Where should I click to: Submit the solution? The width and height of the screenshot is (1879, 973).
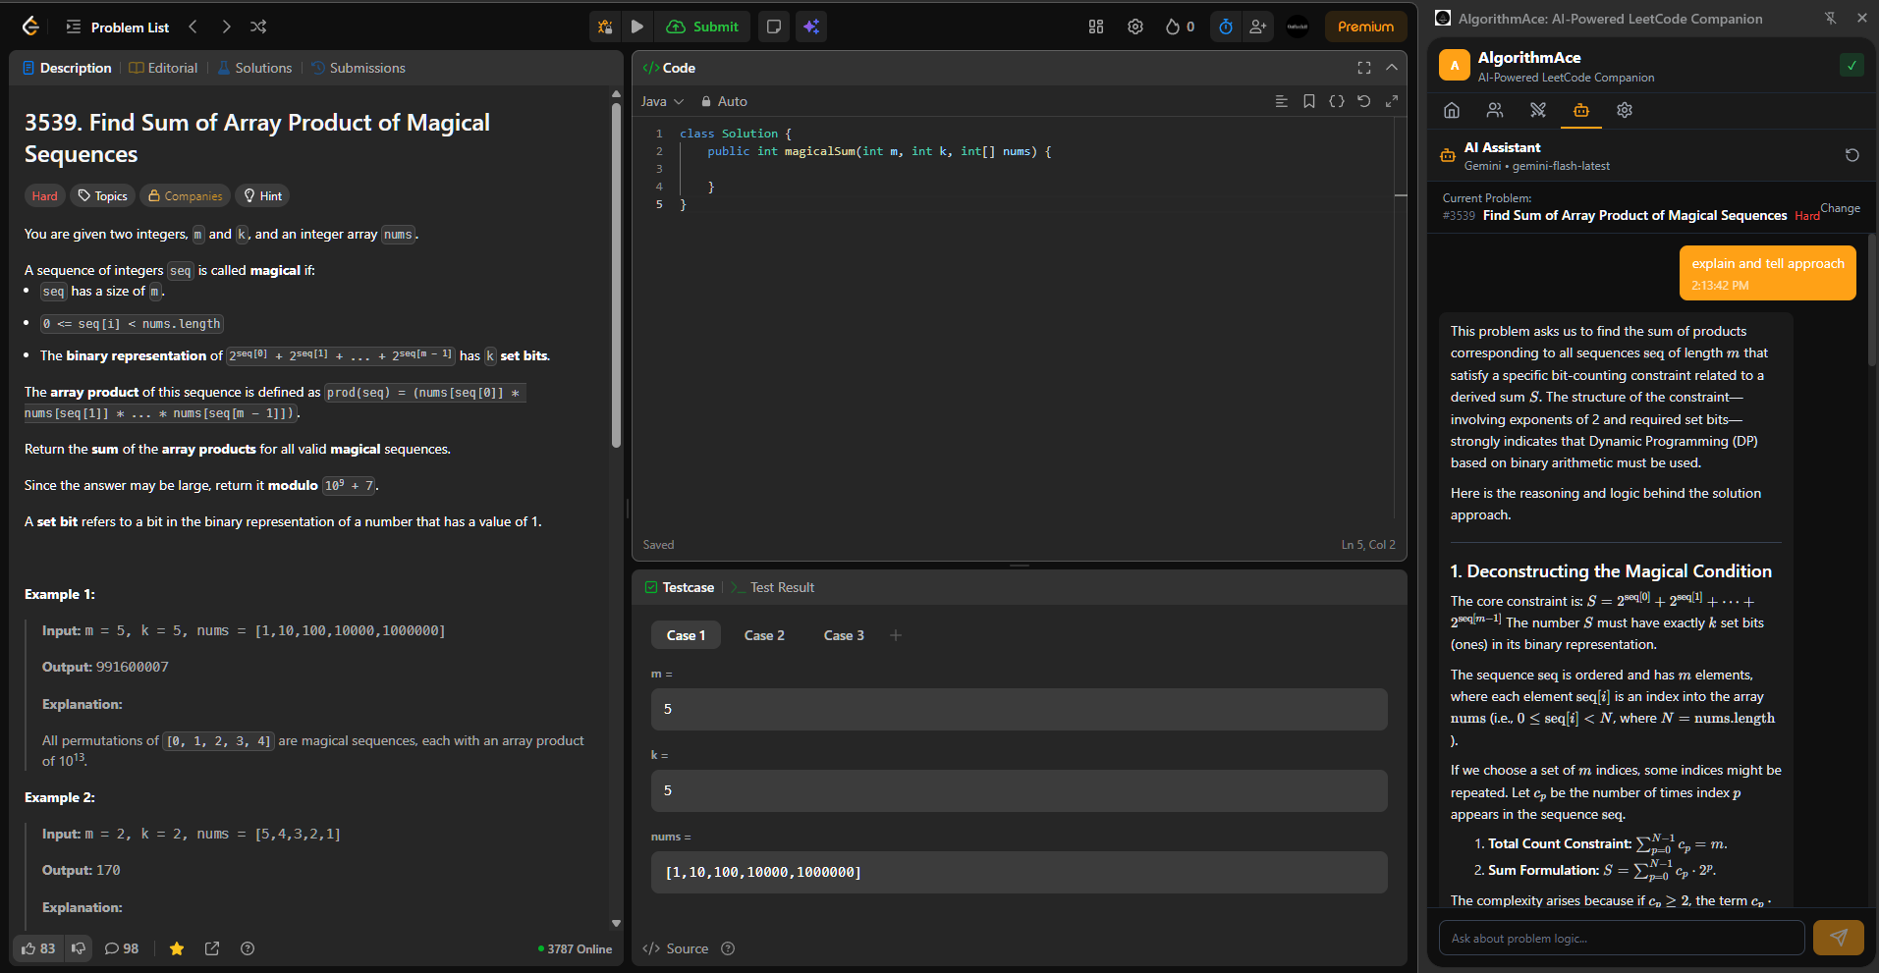click(702, 27)
